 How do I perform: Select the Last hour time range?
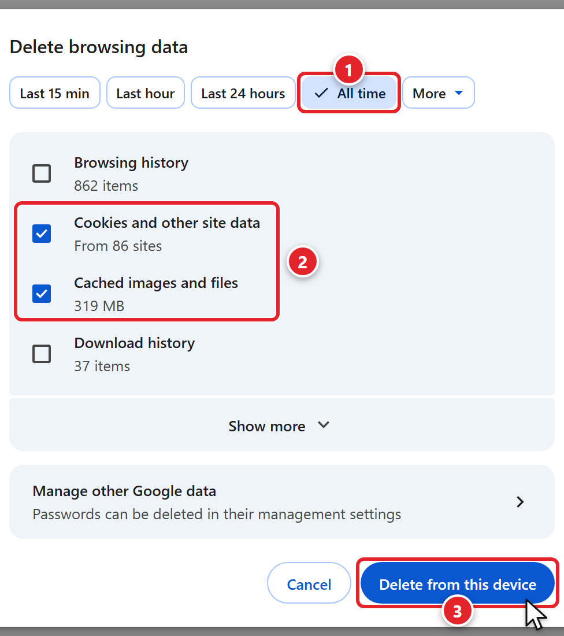[x=146, y=93]
